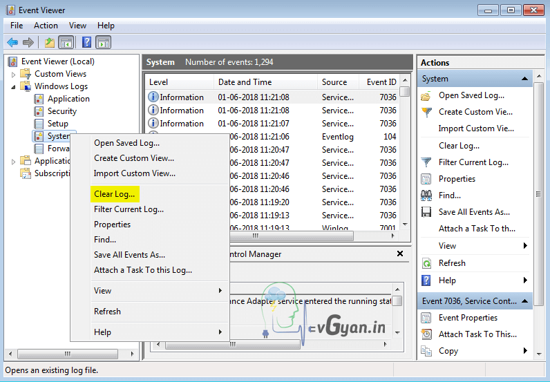Click Import Custom View in Actions pane

pyautogui.click(x=476, y=128)
